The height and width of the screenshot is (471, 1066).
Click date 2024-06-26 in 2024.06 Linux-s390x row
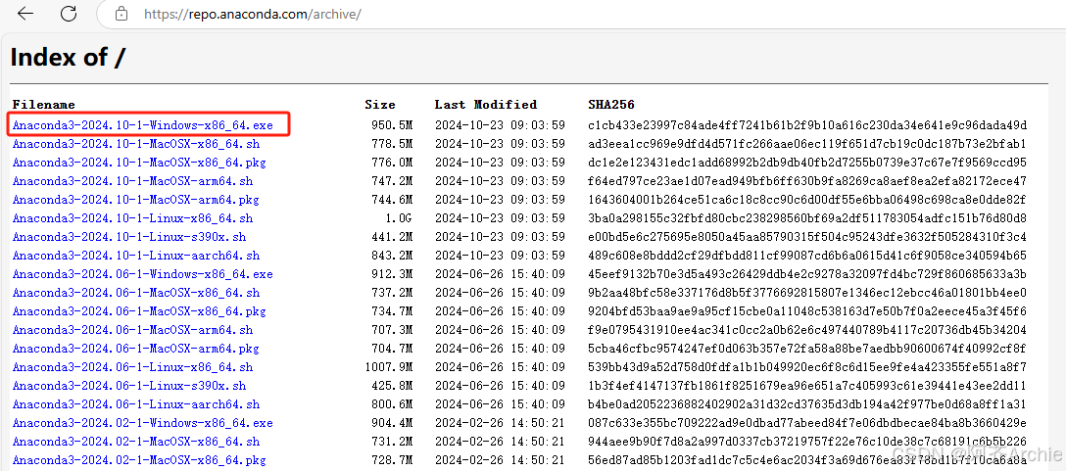(x=468, y=386)
